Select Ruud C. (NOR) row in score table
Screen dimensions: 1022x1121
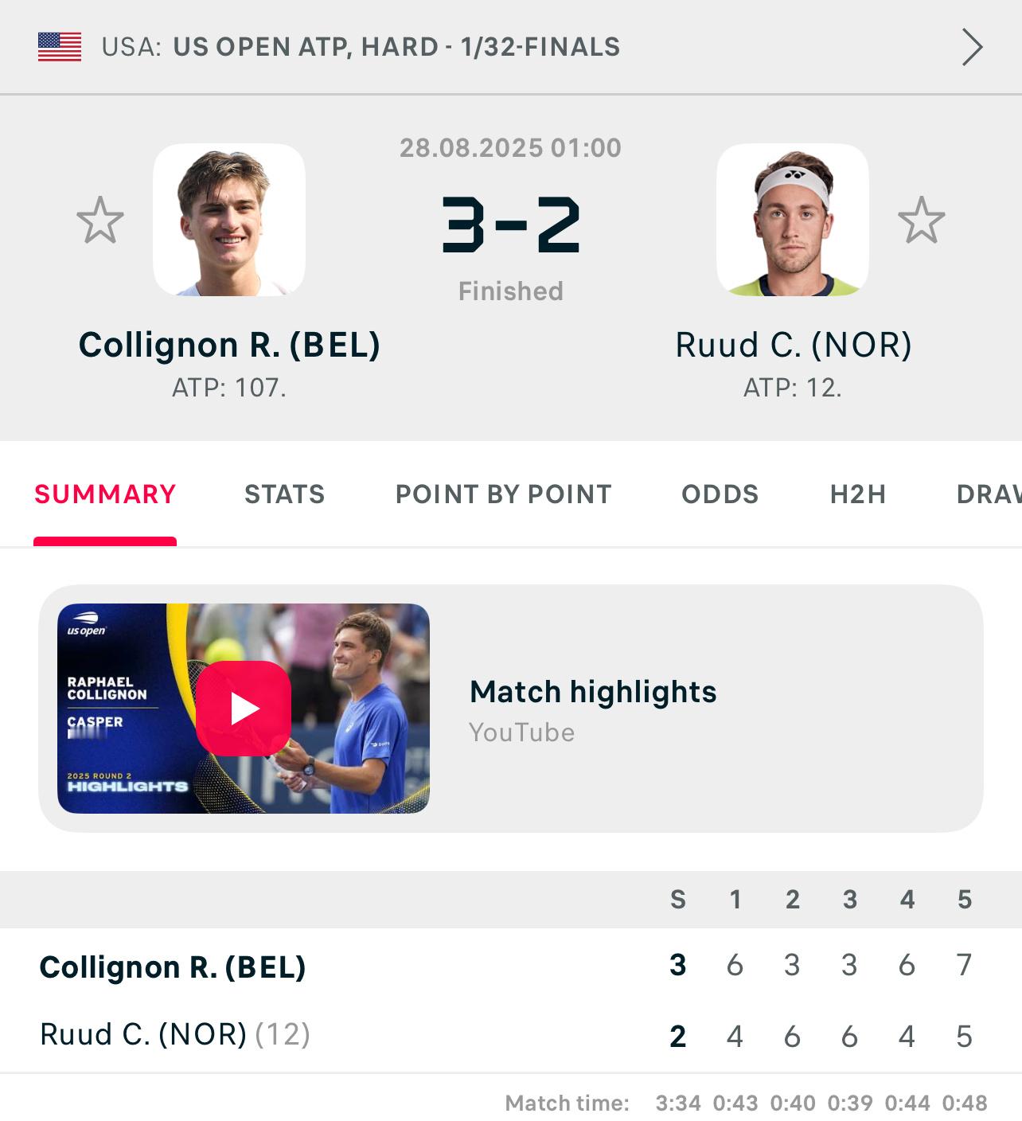click(511, 1035)
